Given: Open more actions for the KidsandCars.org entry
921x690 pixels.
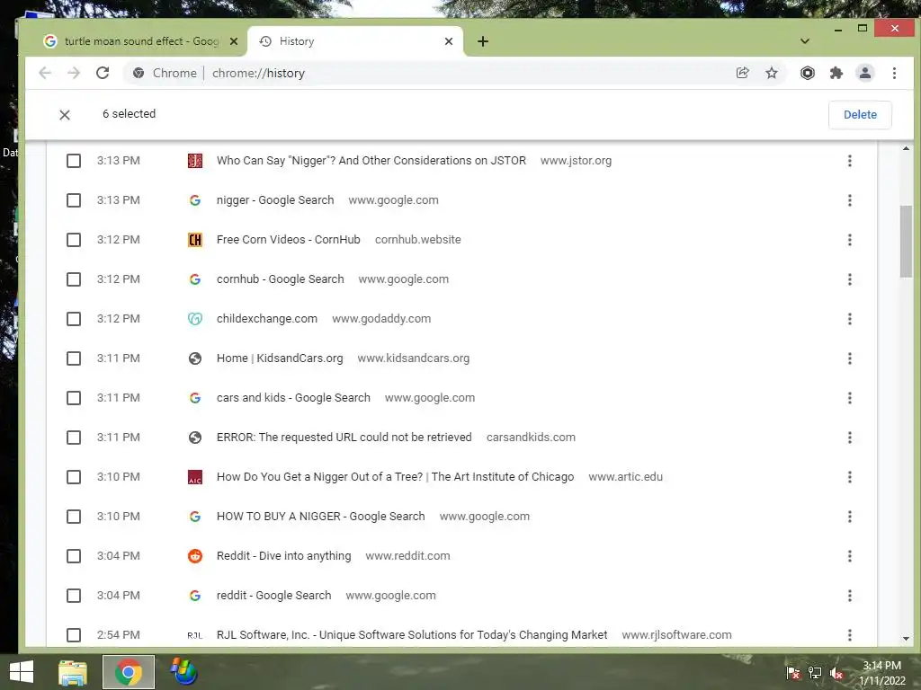Looking at the screenshot, I should pos(850,358).
